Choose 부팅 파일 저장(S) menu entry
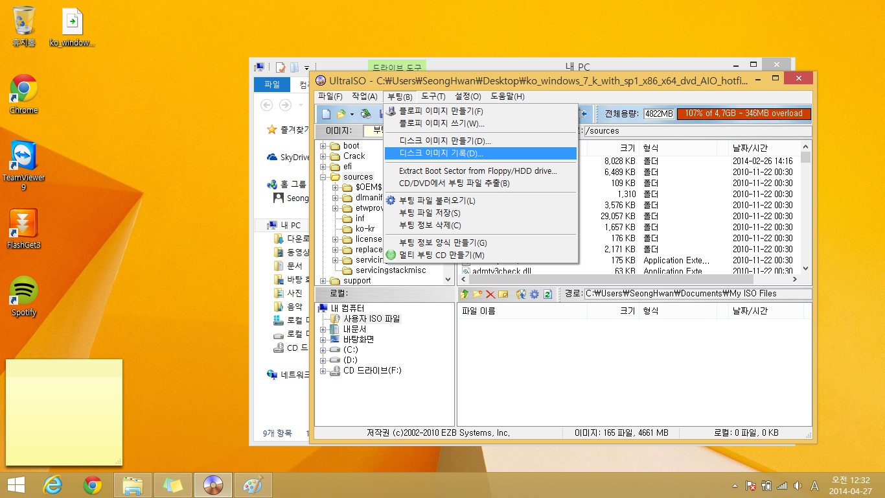Viewport: 885px width, 498px height. (480, 213)
